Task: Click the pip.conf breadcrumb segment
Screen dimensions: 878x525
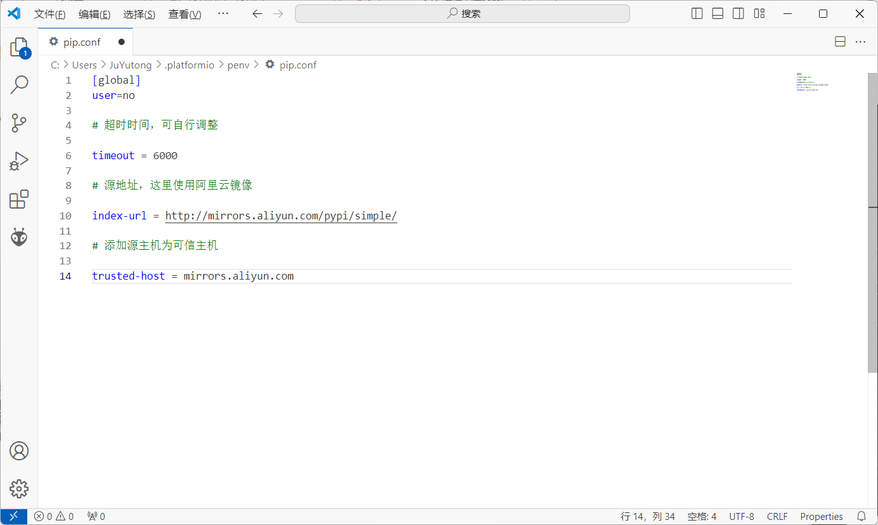Action: [298, 65]
